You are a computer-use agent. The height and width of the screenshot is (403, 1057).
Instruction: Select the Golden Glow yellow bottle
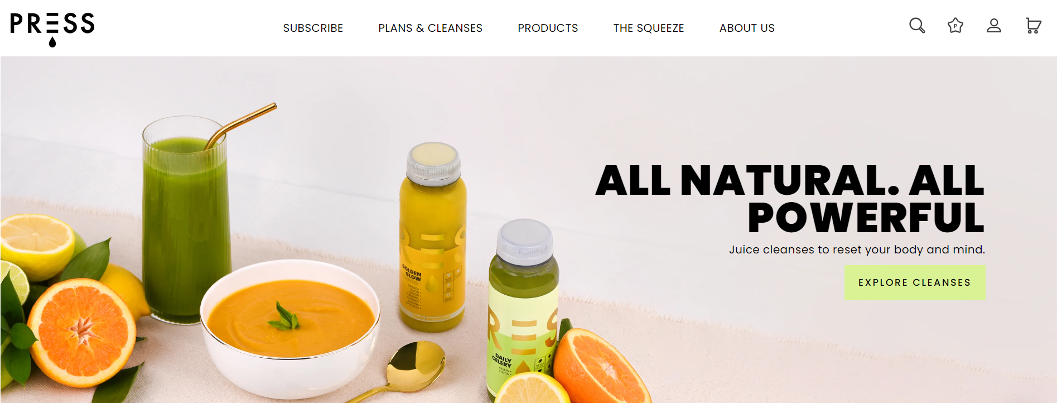pyautogui.click(x=432, y=237)
